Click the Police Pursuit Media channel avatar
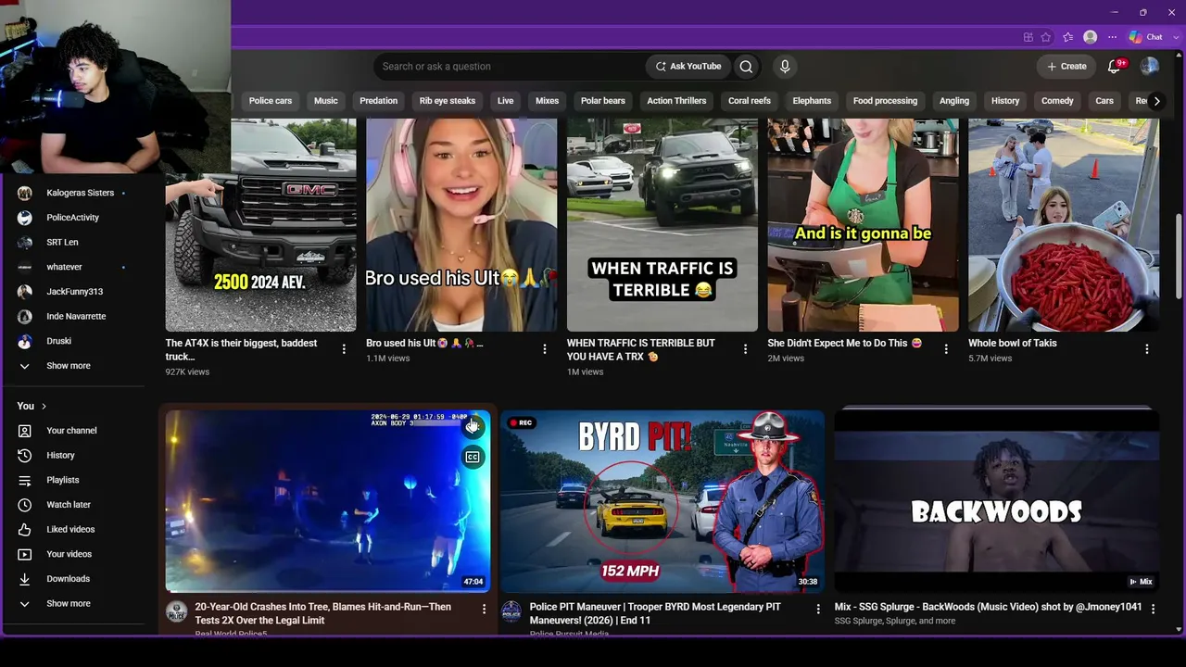The width and height of the screenshot is (1186, 667). (511, 611)
